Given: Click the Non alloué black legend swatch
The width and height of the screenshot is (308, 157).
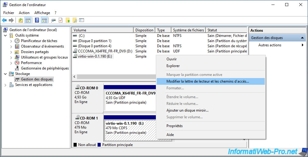Looking at the screenshot, I should (x=75, y=145).
